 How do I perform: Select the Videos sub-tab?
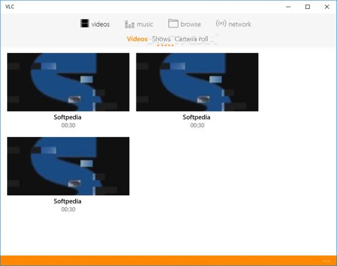tap(137, 39)
